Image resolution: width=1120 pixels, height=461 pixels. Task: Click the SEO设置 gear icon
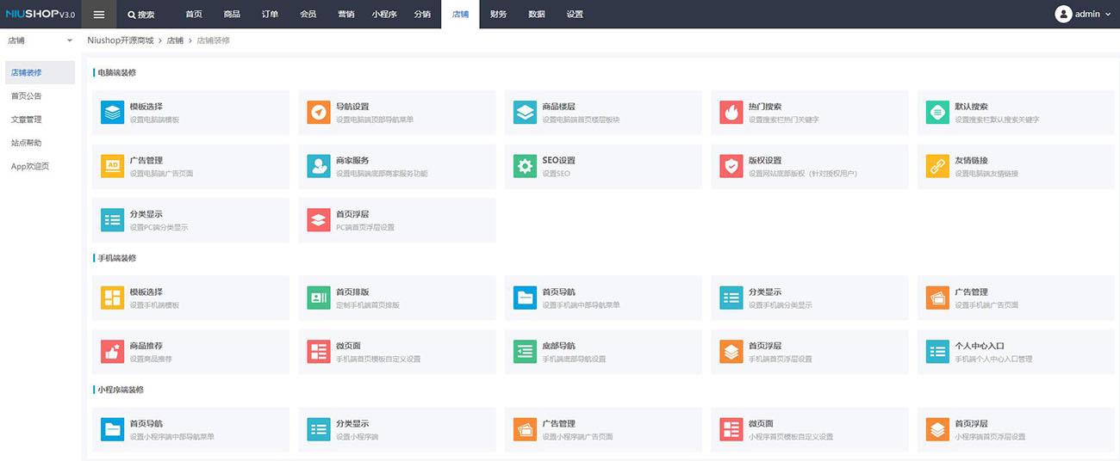(525, 166)
